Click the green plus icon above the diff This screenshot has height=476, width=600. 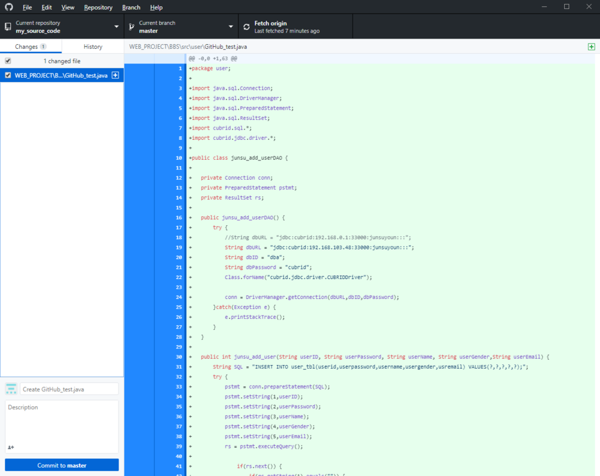(592, 46)
